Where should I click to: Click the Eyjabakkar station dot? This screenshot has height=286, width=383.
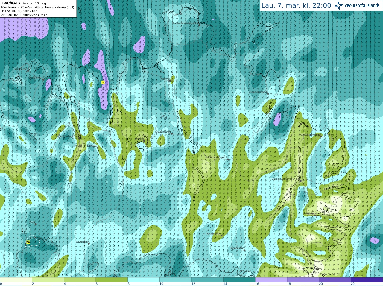[x=244, y=250]
